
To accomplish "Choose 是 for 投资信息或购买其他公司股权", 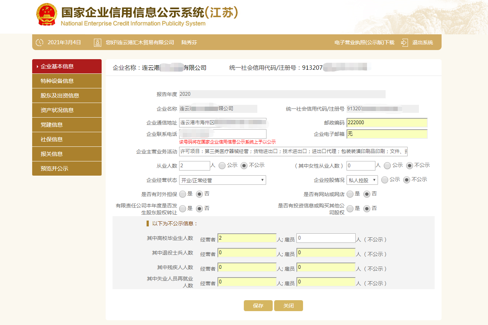I will (x=350, y=209).
